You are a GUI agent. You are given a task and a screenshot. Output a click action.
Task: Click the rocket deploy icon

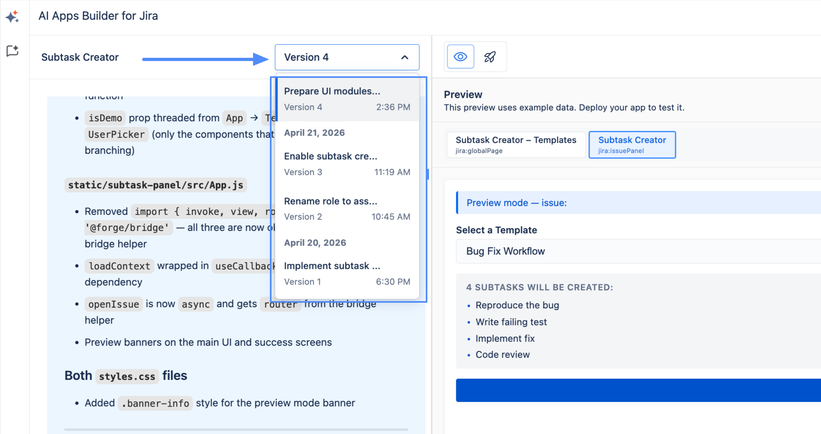(490, 57)
